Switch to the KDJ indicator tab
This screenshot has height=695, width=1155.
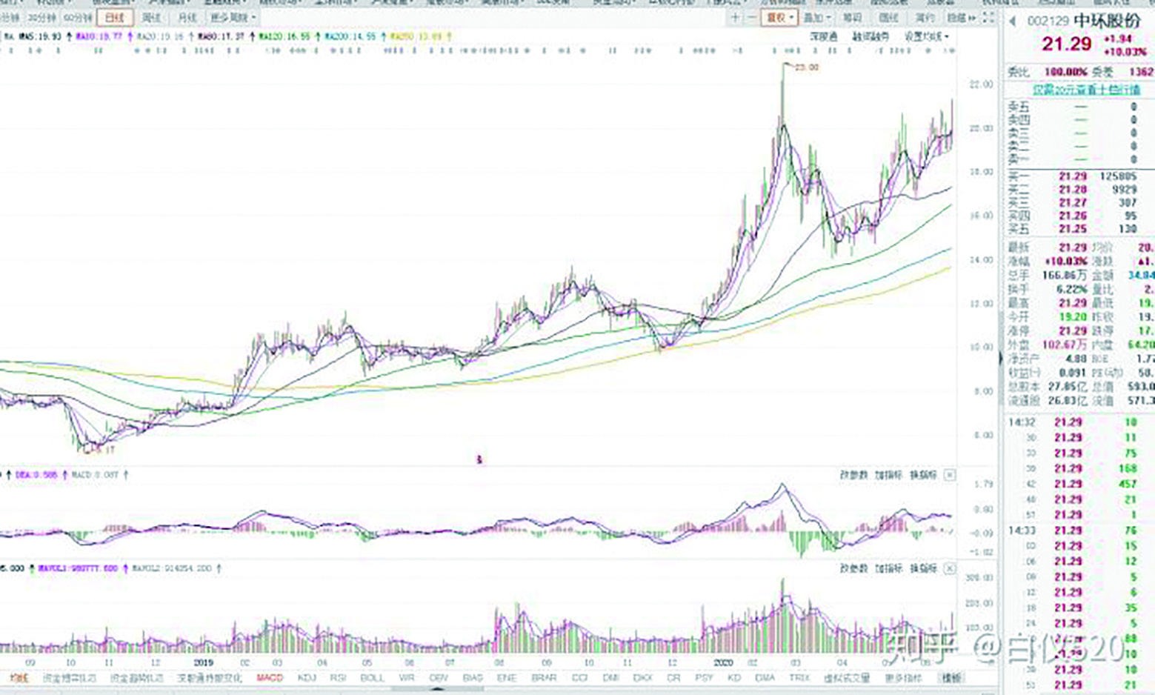pos(306,677)
